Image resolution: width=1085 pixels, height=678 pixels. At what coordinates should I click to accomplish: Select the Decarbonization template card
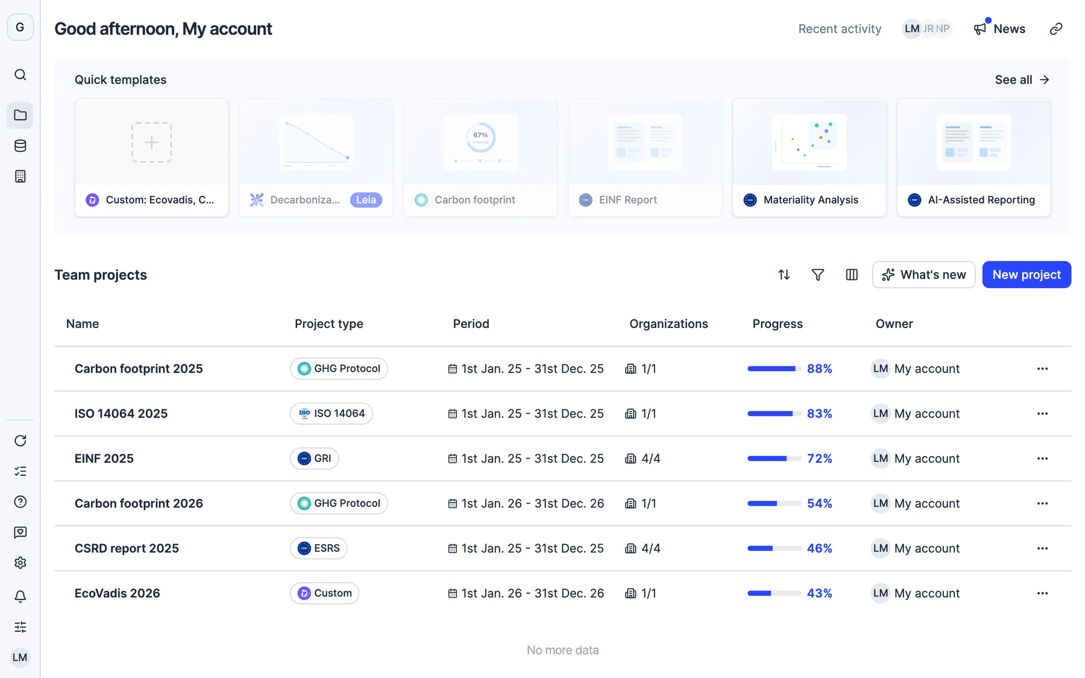click(316, 157)
